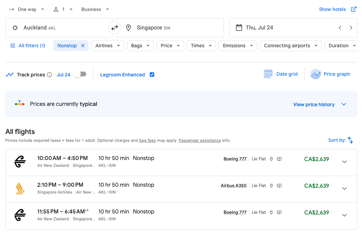
Task: Expand the 10:00 AM Air New Zealand flight
Action: tap(344, 162)
